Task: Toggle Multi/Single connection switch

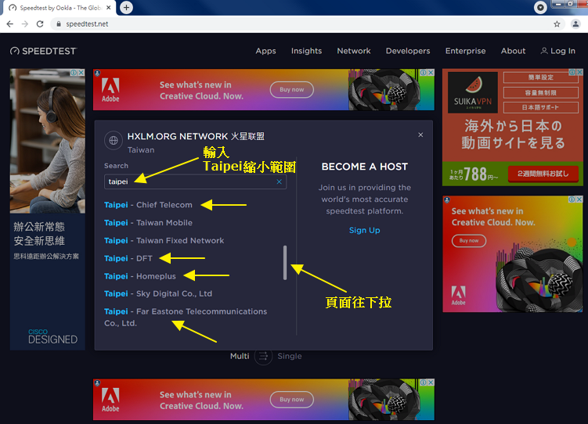Action: [x=263, y=356]
